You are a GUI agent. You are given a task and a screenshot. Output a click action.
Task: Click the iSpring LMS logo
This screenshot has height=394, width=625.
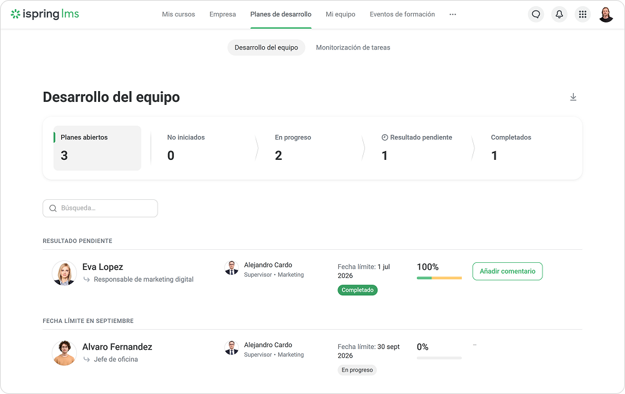(x=44, y=14)
